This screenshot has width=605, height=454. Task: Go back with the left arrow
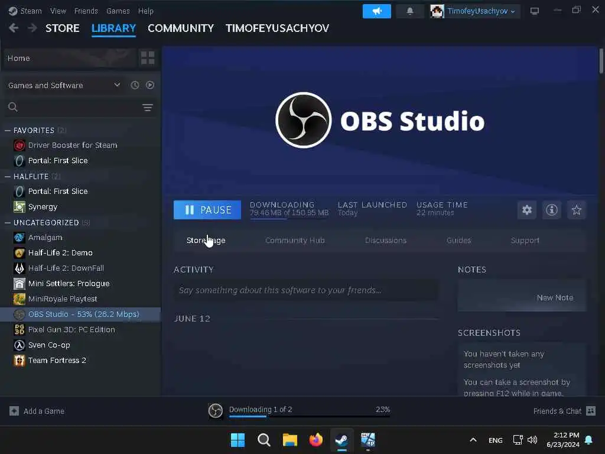[14, 28]
